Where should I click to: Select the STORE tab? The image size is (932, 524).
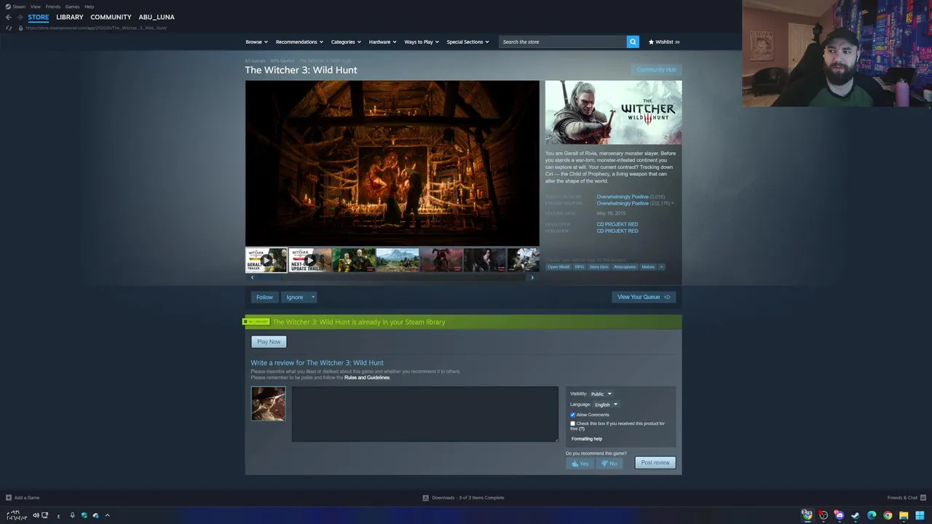point(39,17)
